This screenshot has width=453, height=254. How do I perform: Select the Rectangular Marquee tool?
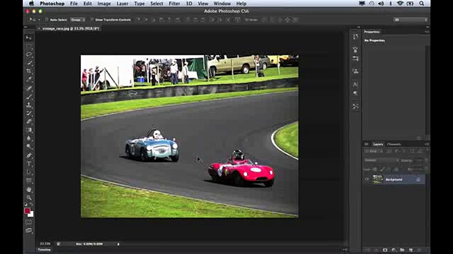[x=29, y=46]
